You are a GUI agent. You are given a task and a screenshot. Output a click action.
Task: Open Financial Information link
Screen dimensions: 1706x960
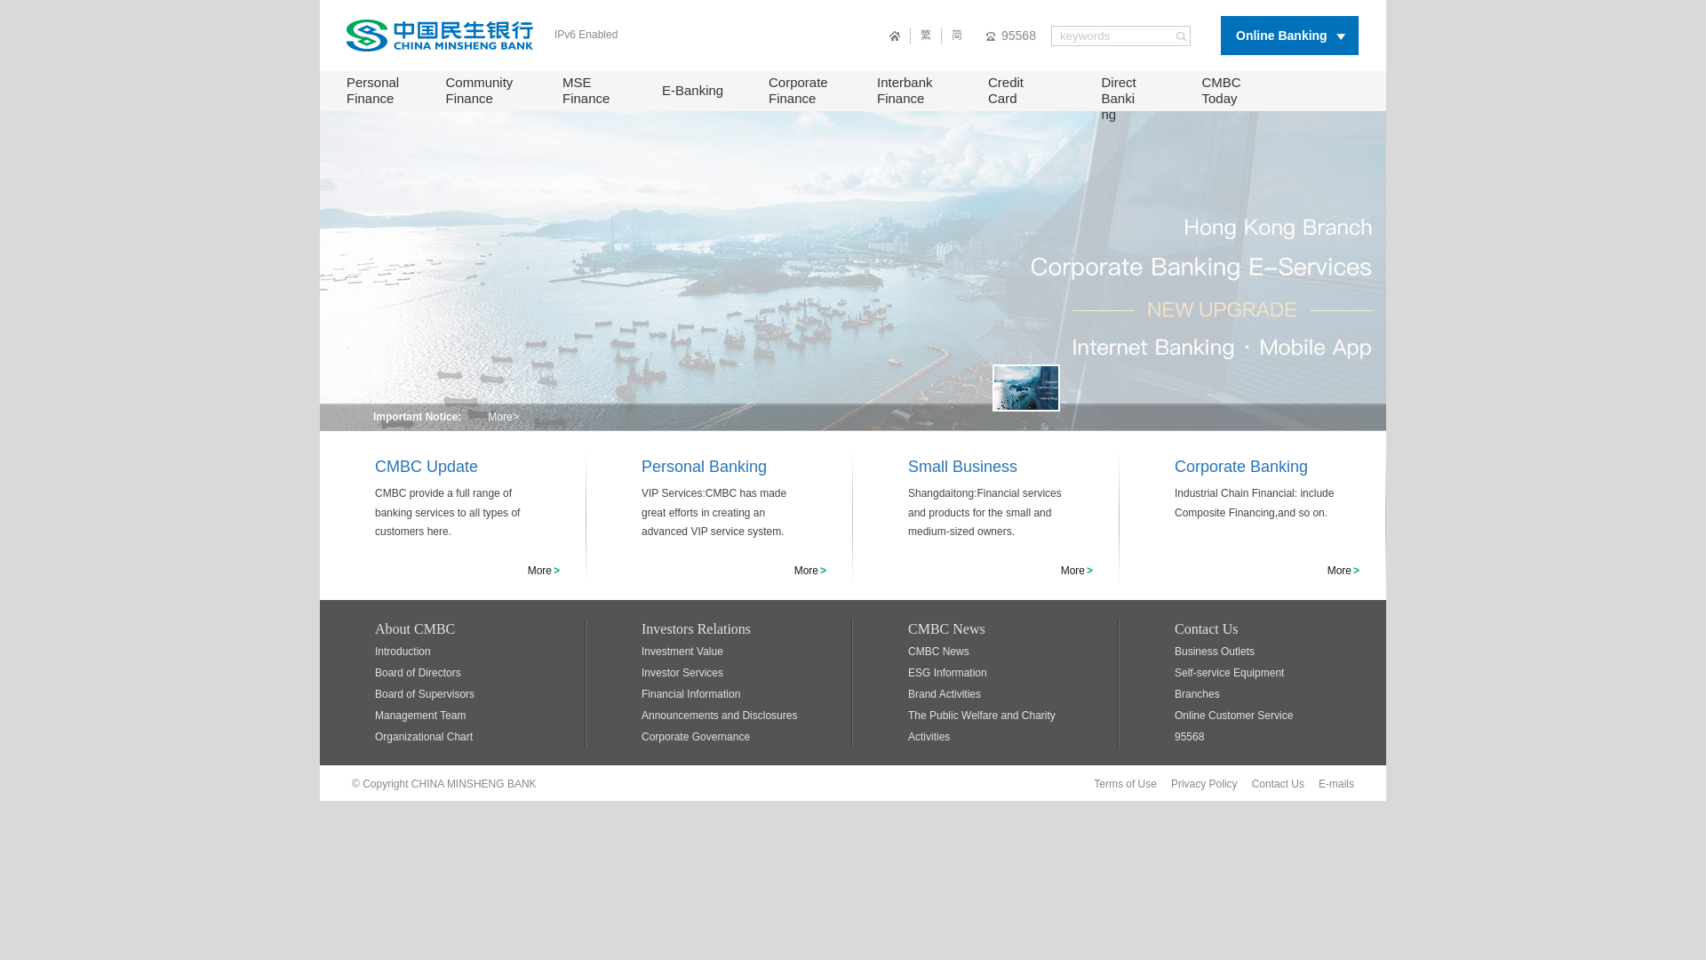coord(690,694)
